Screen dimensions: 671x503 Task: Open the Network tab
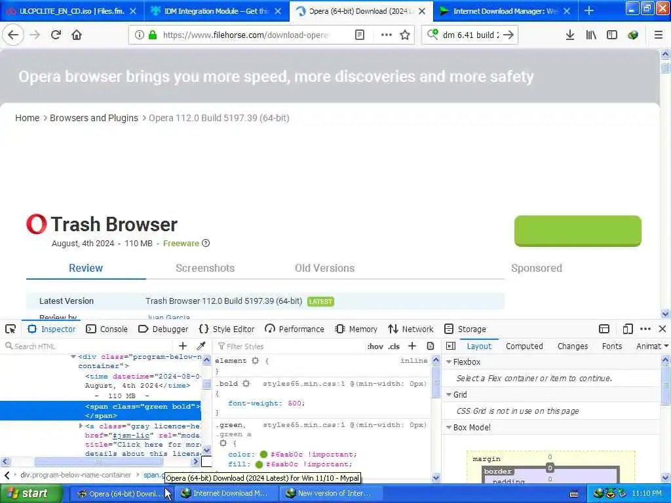[x=411, y=329]
